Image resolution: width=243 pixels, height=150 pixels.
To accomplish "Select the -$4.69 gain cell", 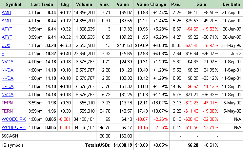I will (192, 29).
